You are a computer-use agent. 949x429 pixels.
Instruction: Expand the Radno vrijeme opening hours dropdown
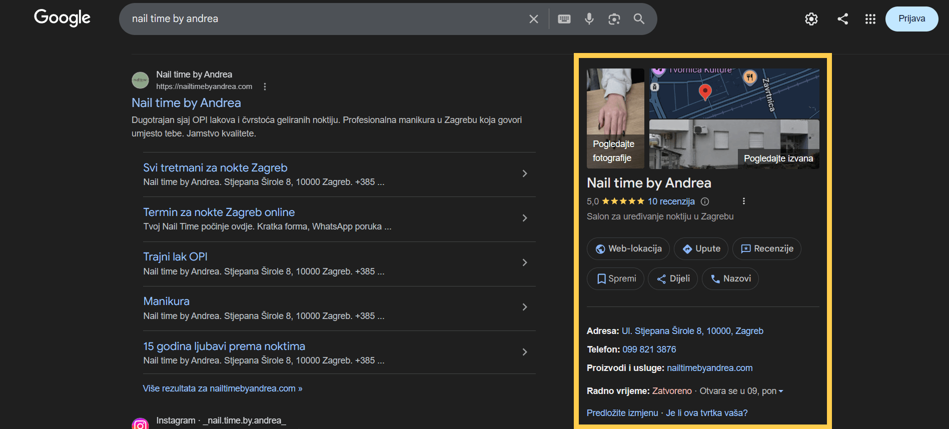(781, 391)
